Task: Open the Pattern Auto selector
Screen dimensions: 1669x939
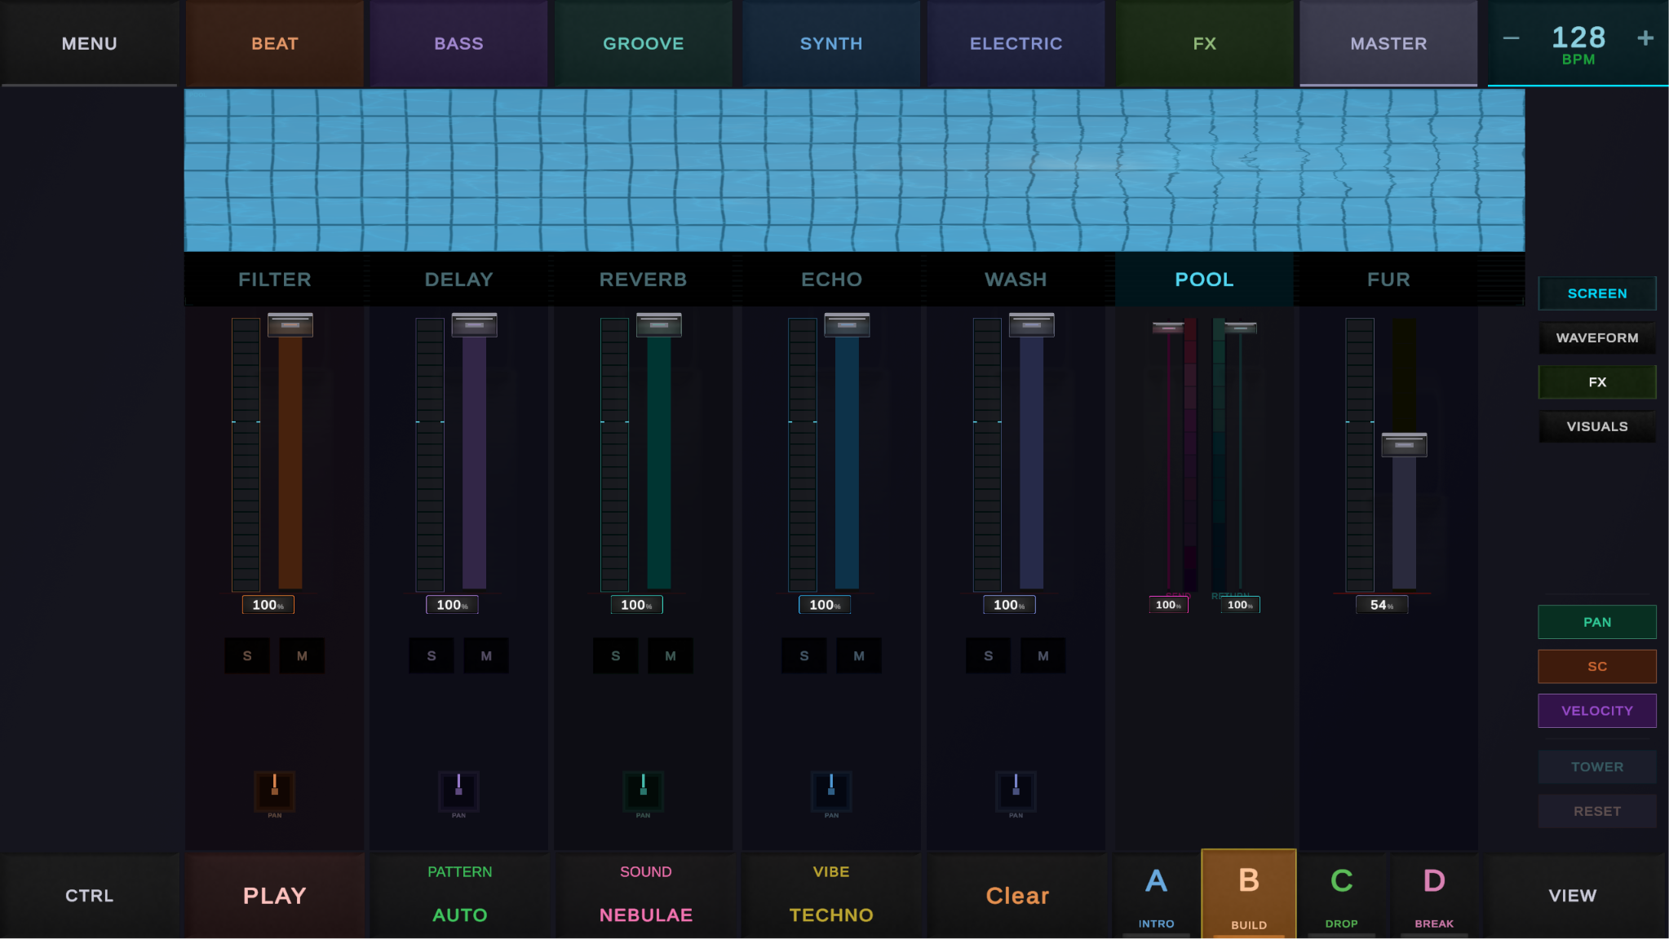Action: pos(459,895)
